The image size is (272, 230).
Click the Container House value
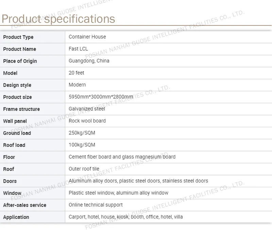click(87, 37)
